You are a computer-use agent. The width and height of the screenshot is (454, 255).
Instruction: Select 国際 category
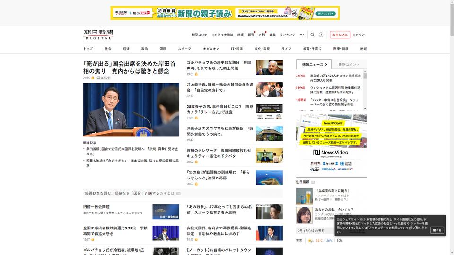[163, 49]
